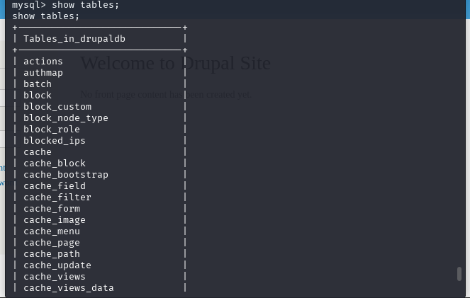Click the 'cache_update' table name

57,265
